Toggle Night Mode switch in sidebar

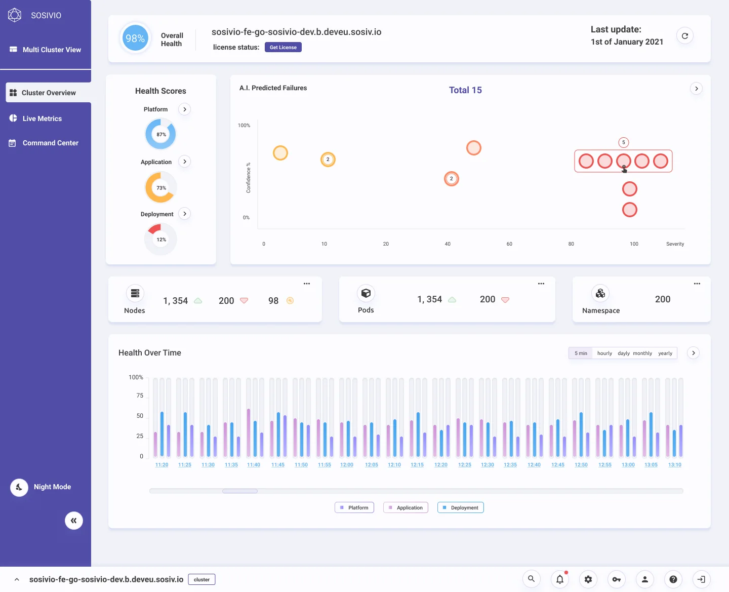19,487
